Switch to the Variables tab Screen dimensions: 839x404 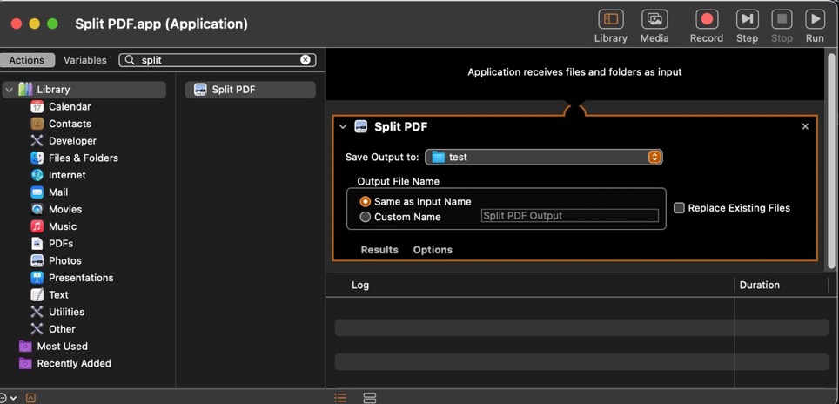click(85, 60)
